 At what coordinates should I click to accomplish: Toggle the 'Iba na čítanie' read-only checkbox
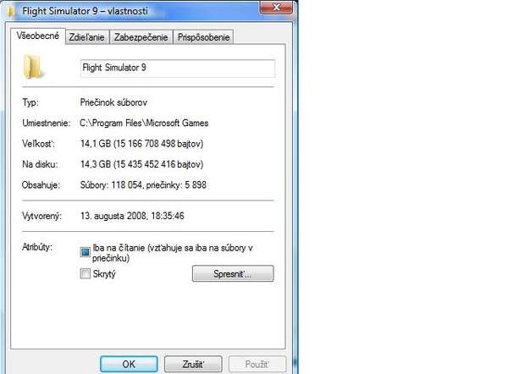pyautogui.click(x=86, y=252)
